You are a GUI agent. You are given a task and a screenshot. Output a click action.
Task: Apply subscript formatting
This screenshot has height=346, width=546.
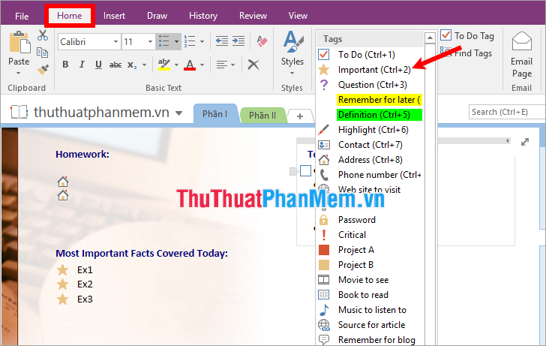point(132,65)
